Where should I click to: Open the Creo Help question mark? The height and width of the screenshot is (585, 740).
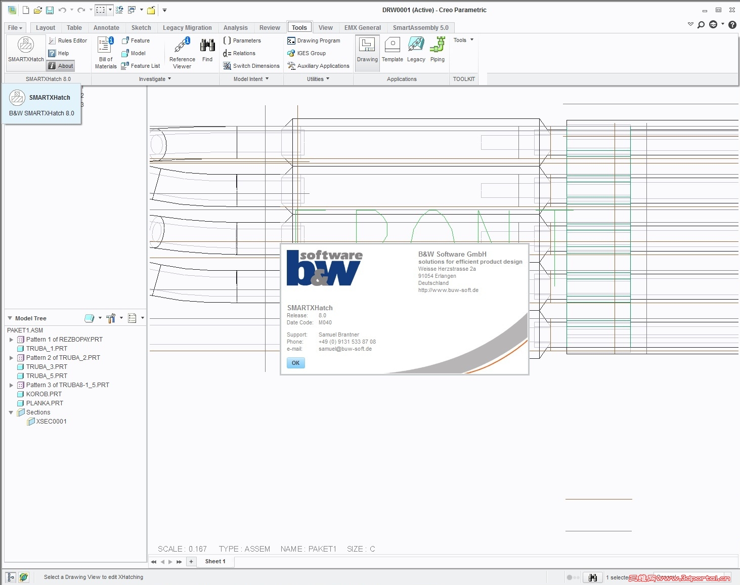pos(732,25)
